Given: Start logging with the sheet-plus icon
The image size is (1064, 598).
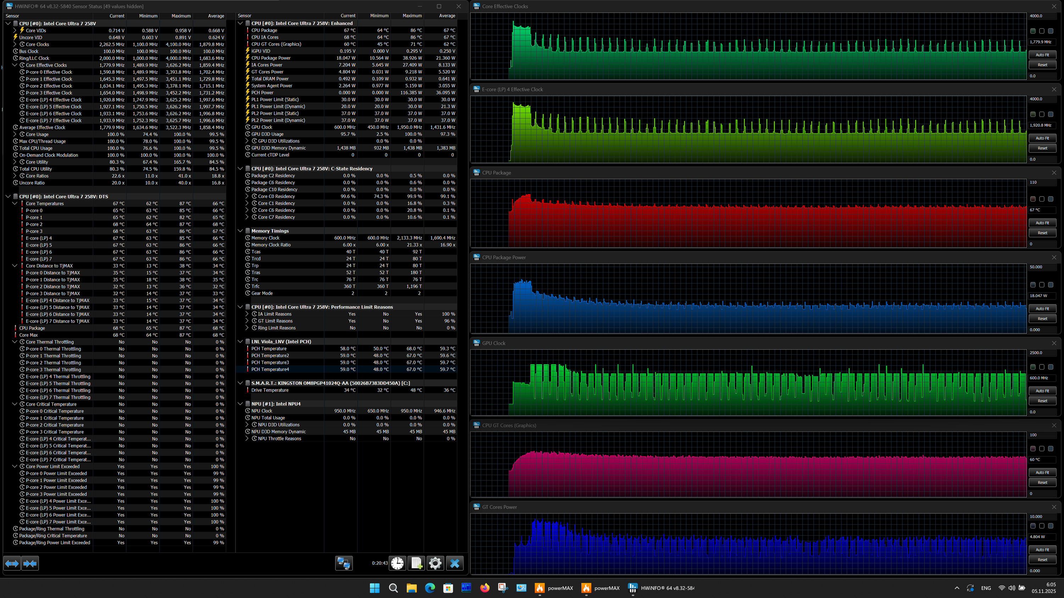Looking at the screenshot, I should click(416, 563).
